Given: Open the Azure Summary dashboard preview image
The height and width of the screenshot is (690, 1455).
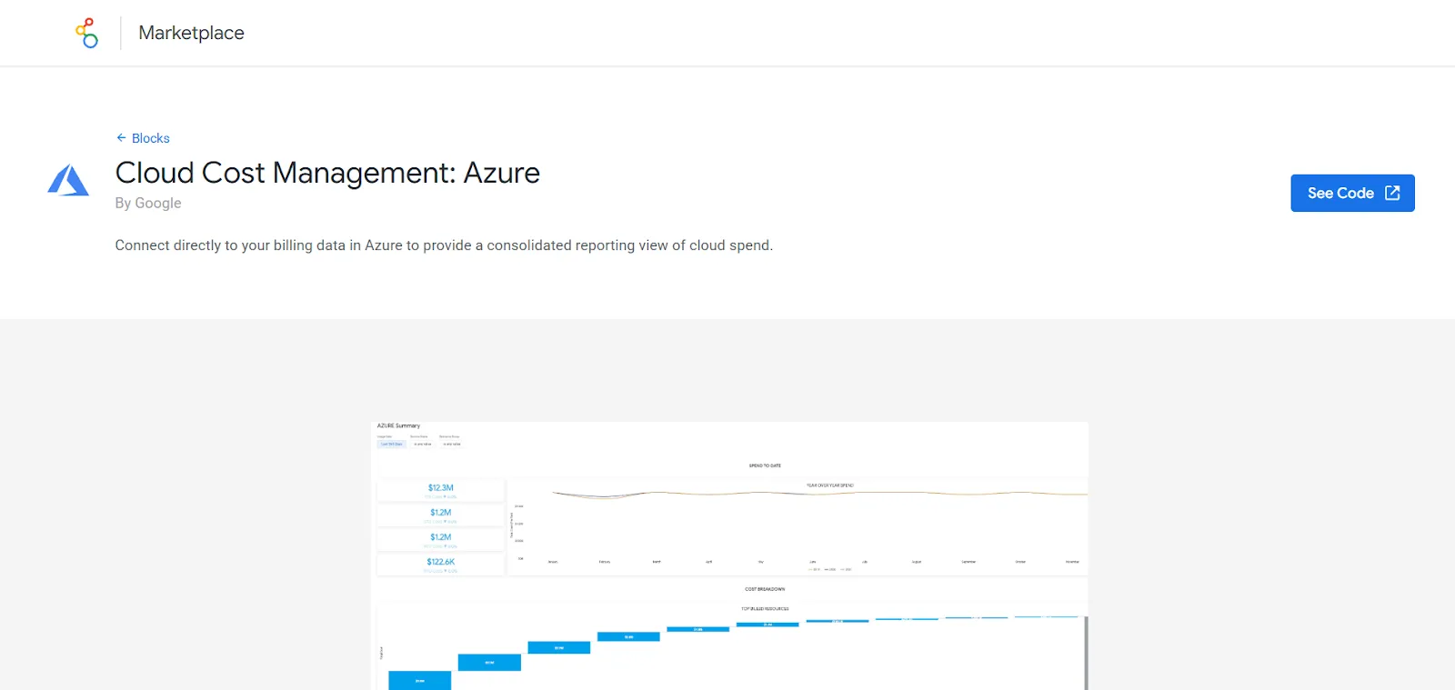Looking at the screenshot, I should [x=729, y=555].
